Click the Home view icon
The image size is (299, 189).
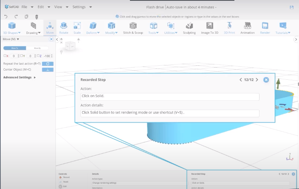(62, 39)
